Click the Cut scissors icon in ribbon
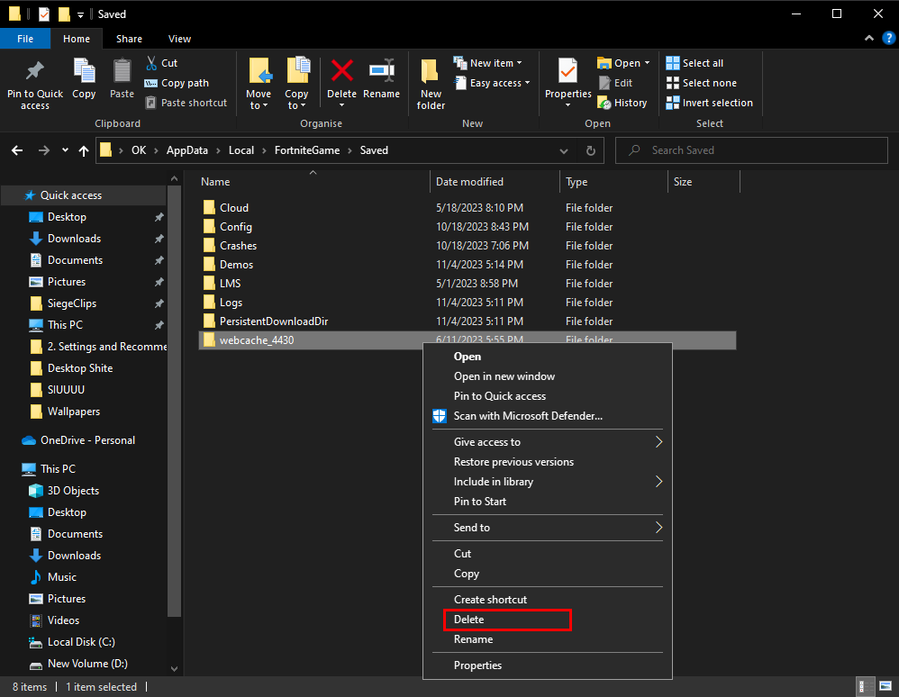 (151, 63)
